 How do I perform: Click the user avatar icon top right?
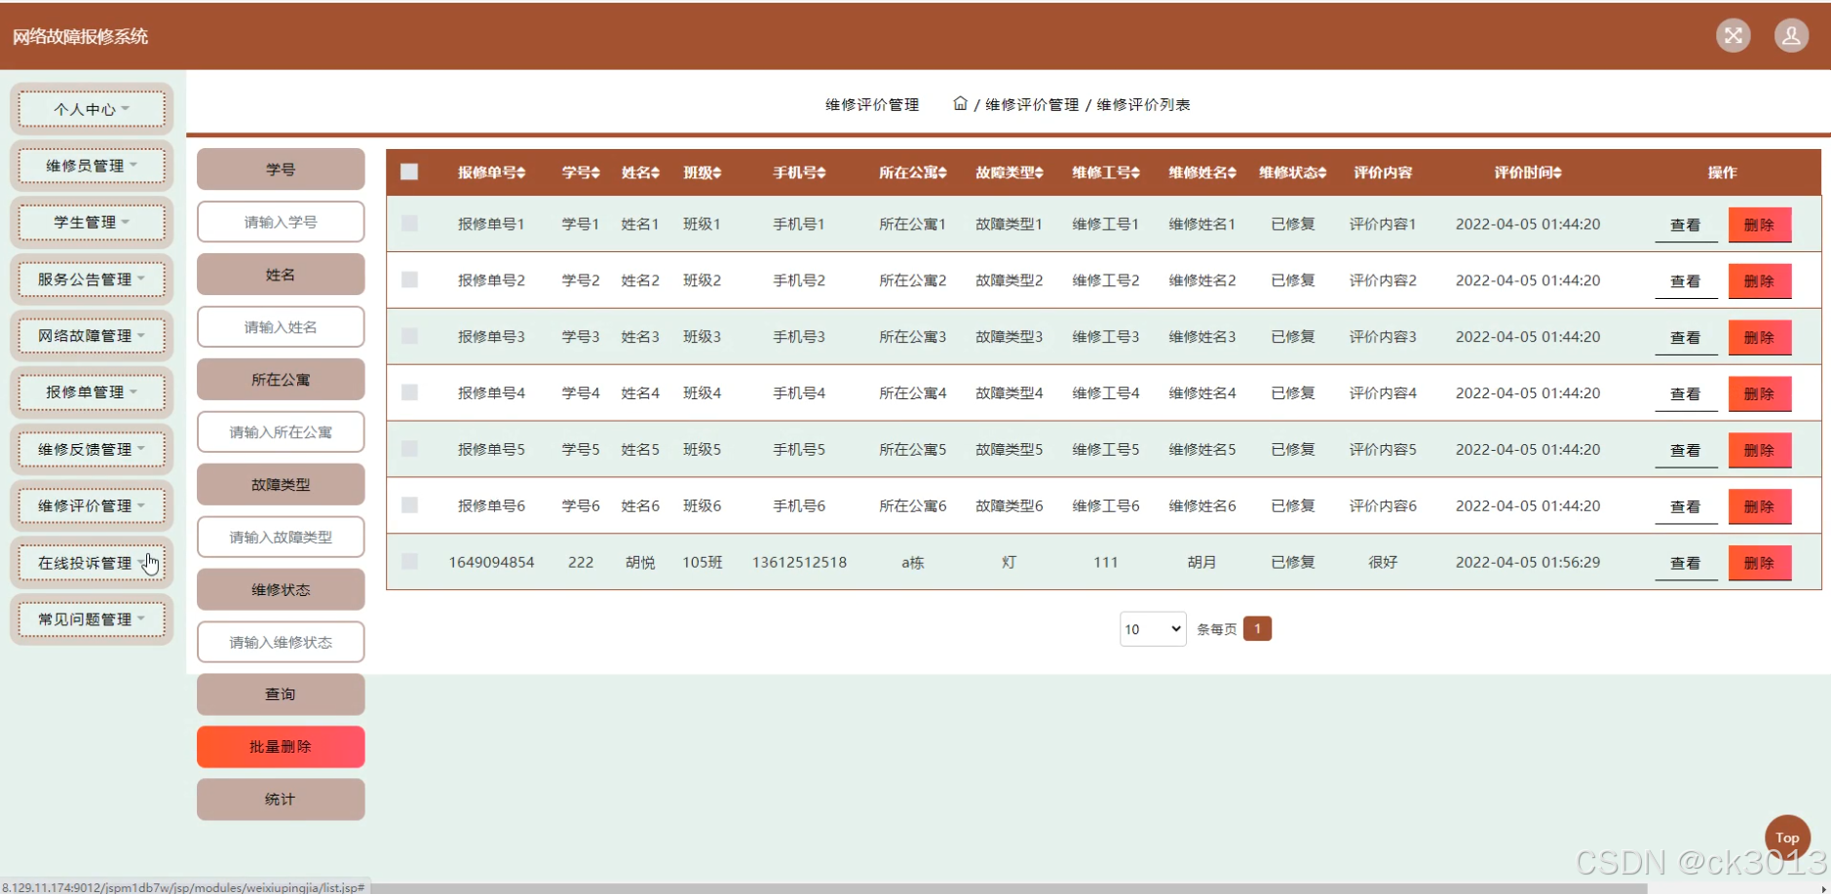pyautogui.click(x=1791, y=35)
